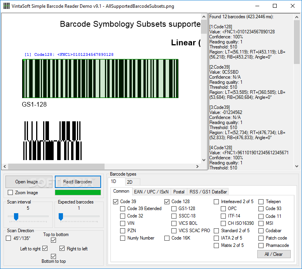Image resolution: width=302 pixels, height=269 pixels.
Task: Enable the Numly Number checkbox
Action: pos(122,238)
